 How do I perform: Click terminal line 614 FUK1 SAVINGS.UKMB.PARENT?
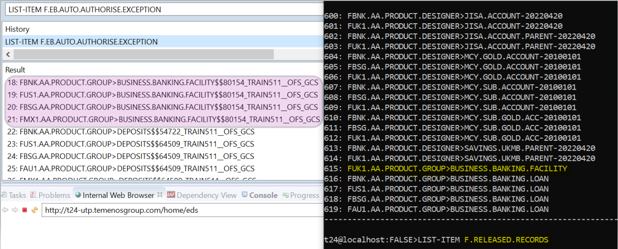click(460, 158)
